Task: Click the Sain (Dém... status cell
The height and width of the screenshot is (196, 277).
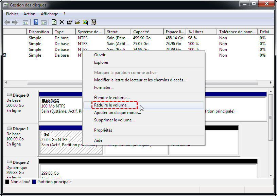Action: pos(118,38)
